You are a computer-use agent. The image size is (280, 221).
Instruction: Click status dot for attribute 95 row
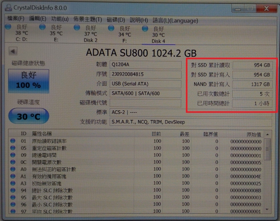click(13, 197)
